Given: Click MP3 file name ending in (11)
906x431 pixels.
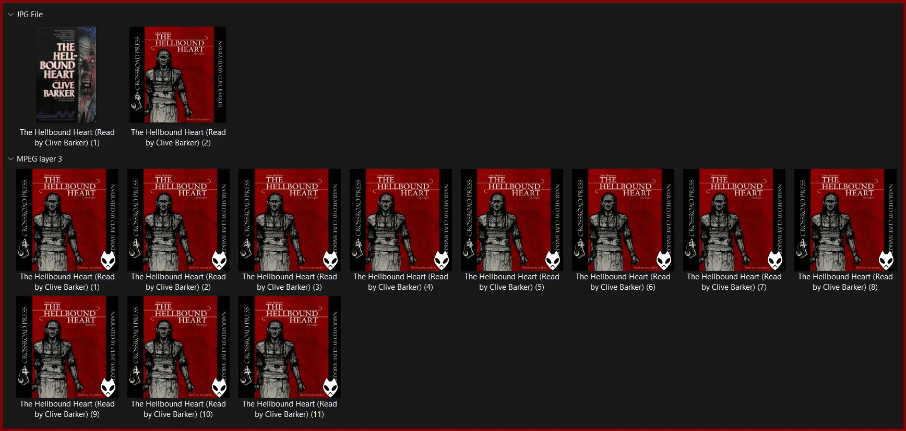Looking at the screenshot, I should (x=290, y=409).
